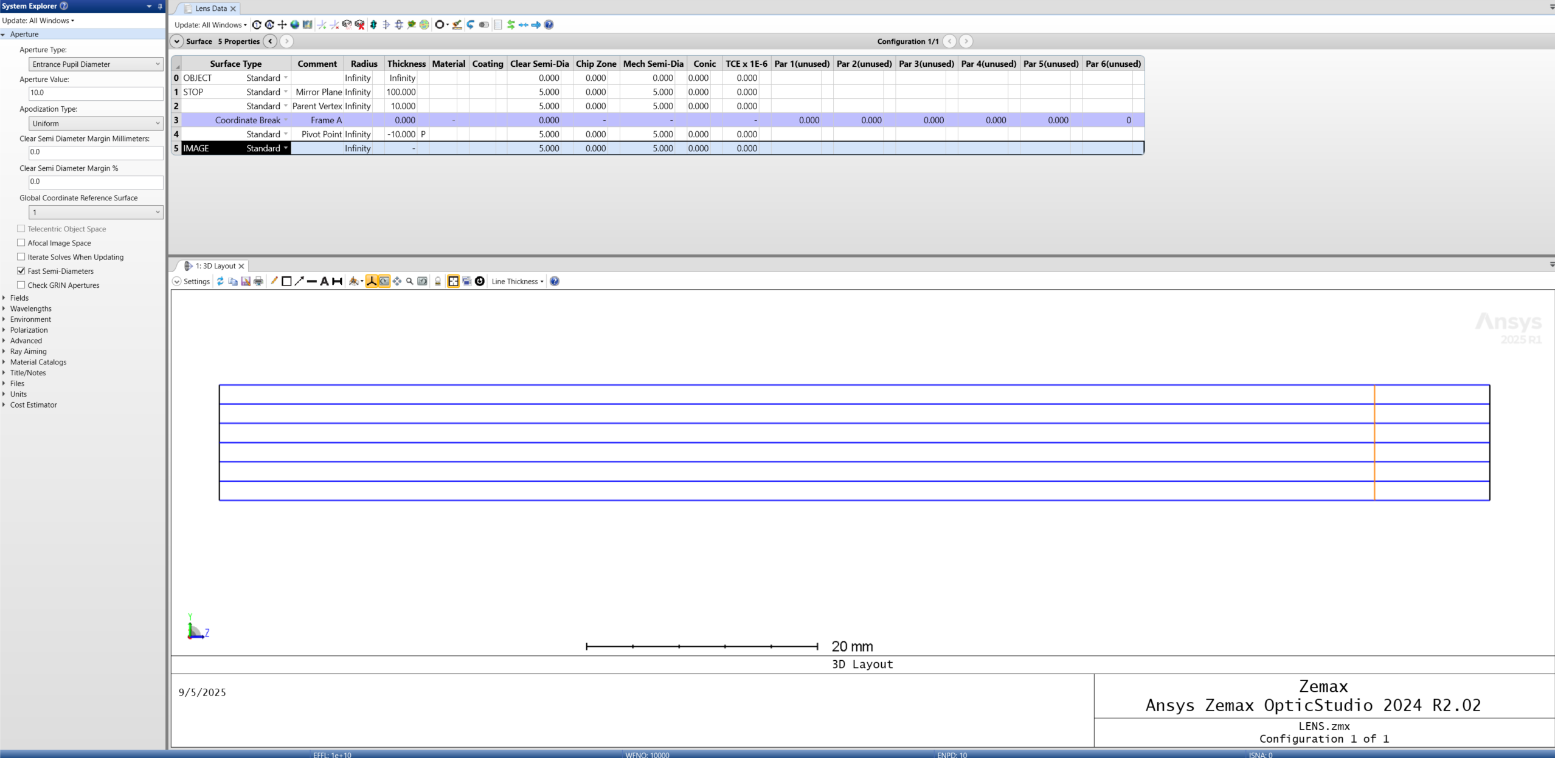Select the pencil annotation tool in 3D Layout
The height and width of the screenshot is (758, 1555).
click(274, 281)
